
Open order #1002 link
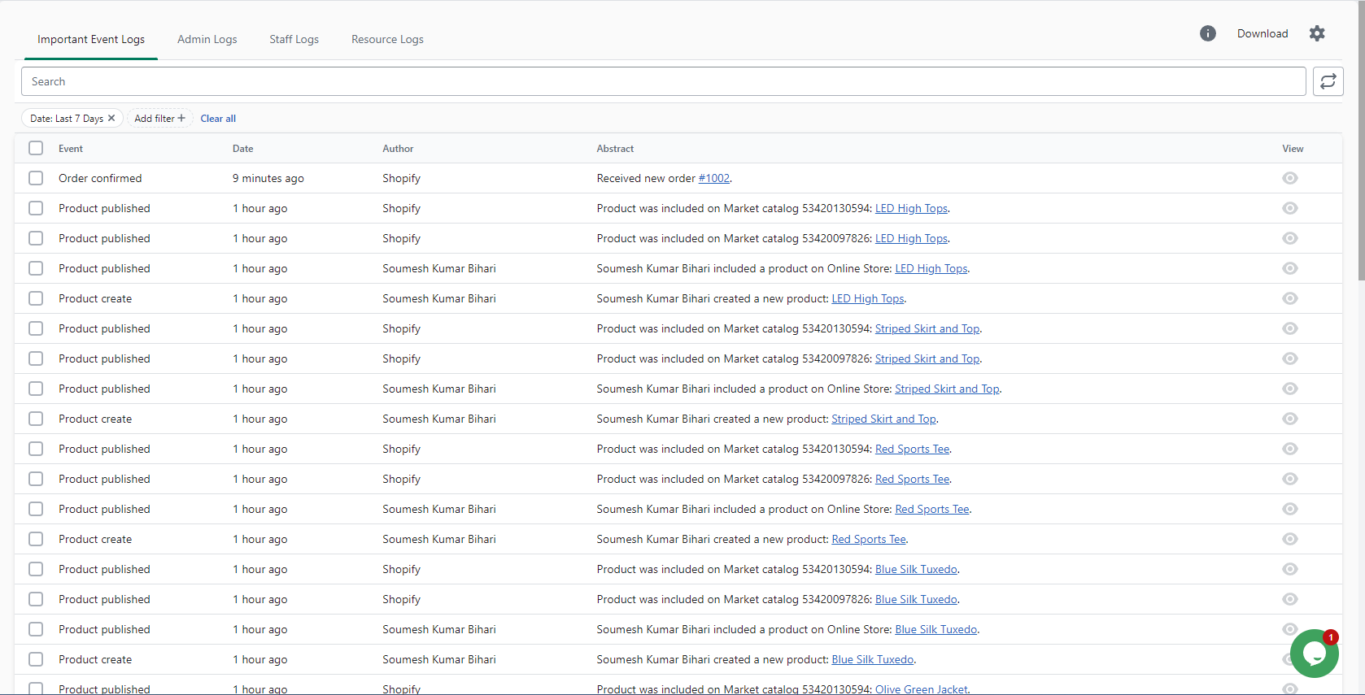pyautogui.click(x=714, y=178)
